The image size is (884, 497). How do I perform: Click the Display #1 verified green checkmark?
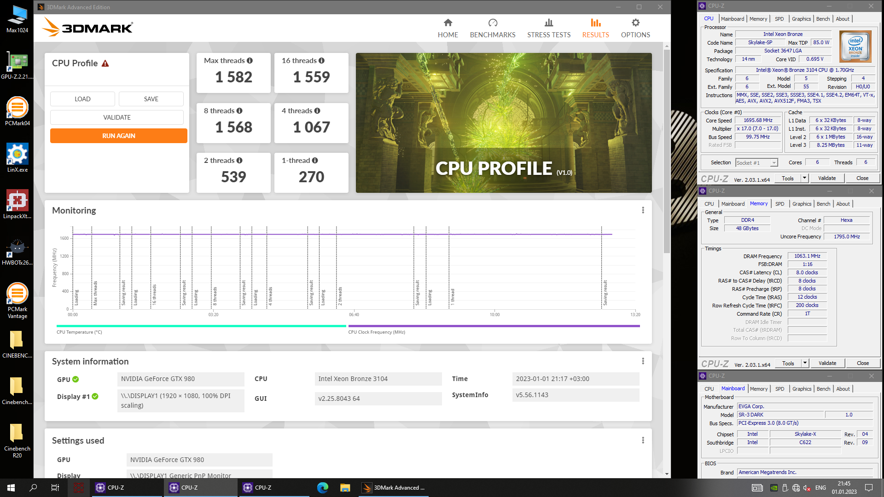(x=95, y=396)
